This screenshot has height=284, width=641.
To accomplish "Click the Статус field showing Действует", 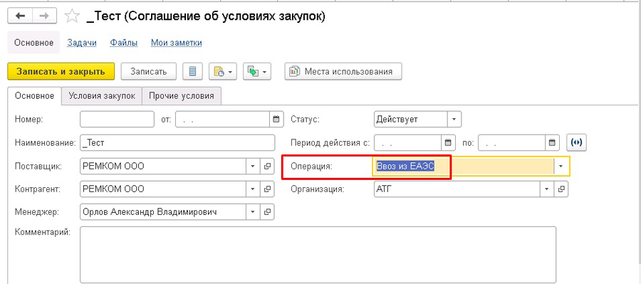I will [x=411, y=120].
